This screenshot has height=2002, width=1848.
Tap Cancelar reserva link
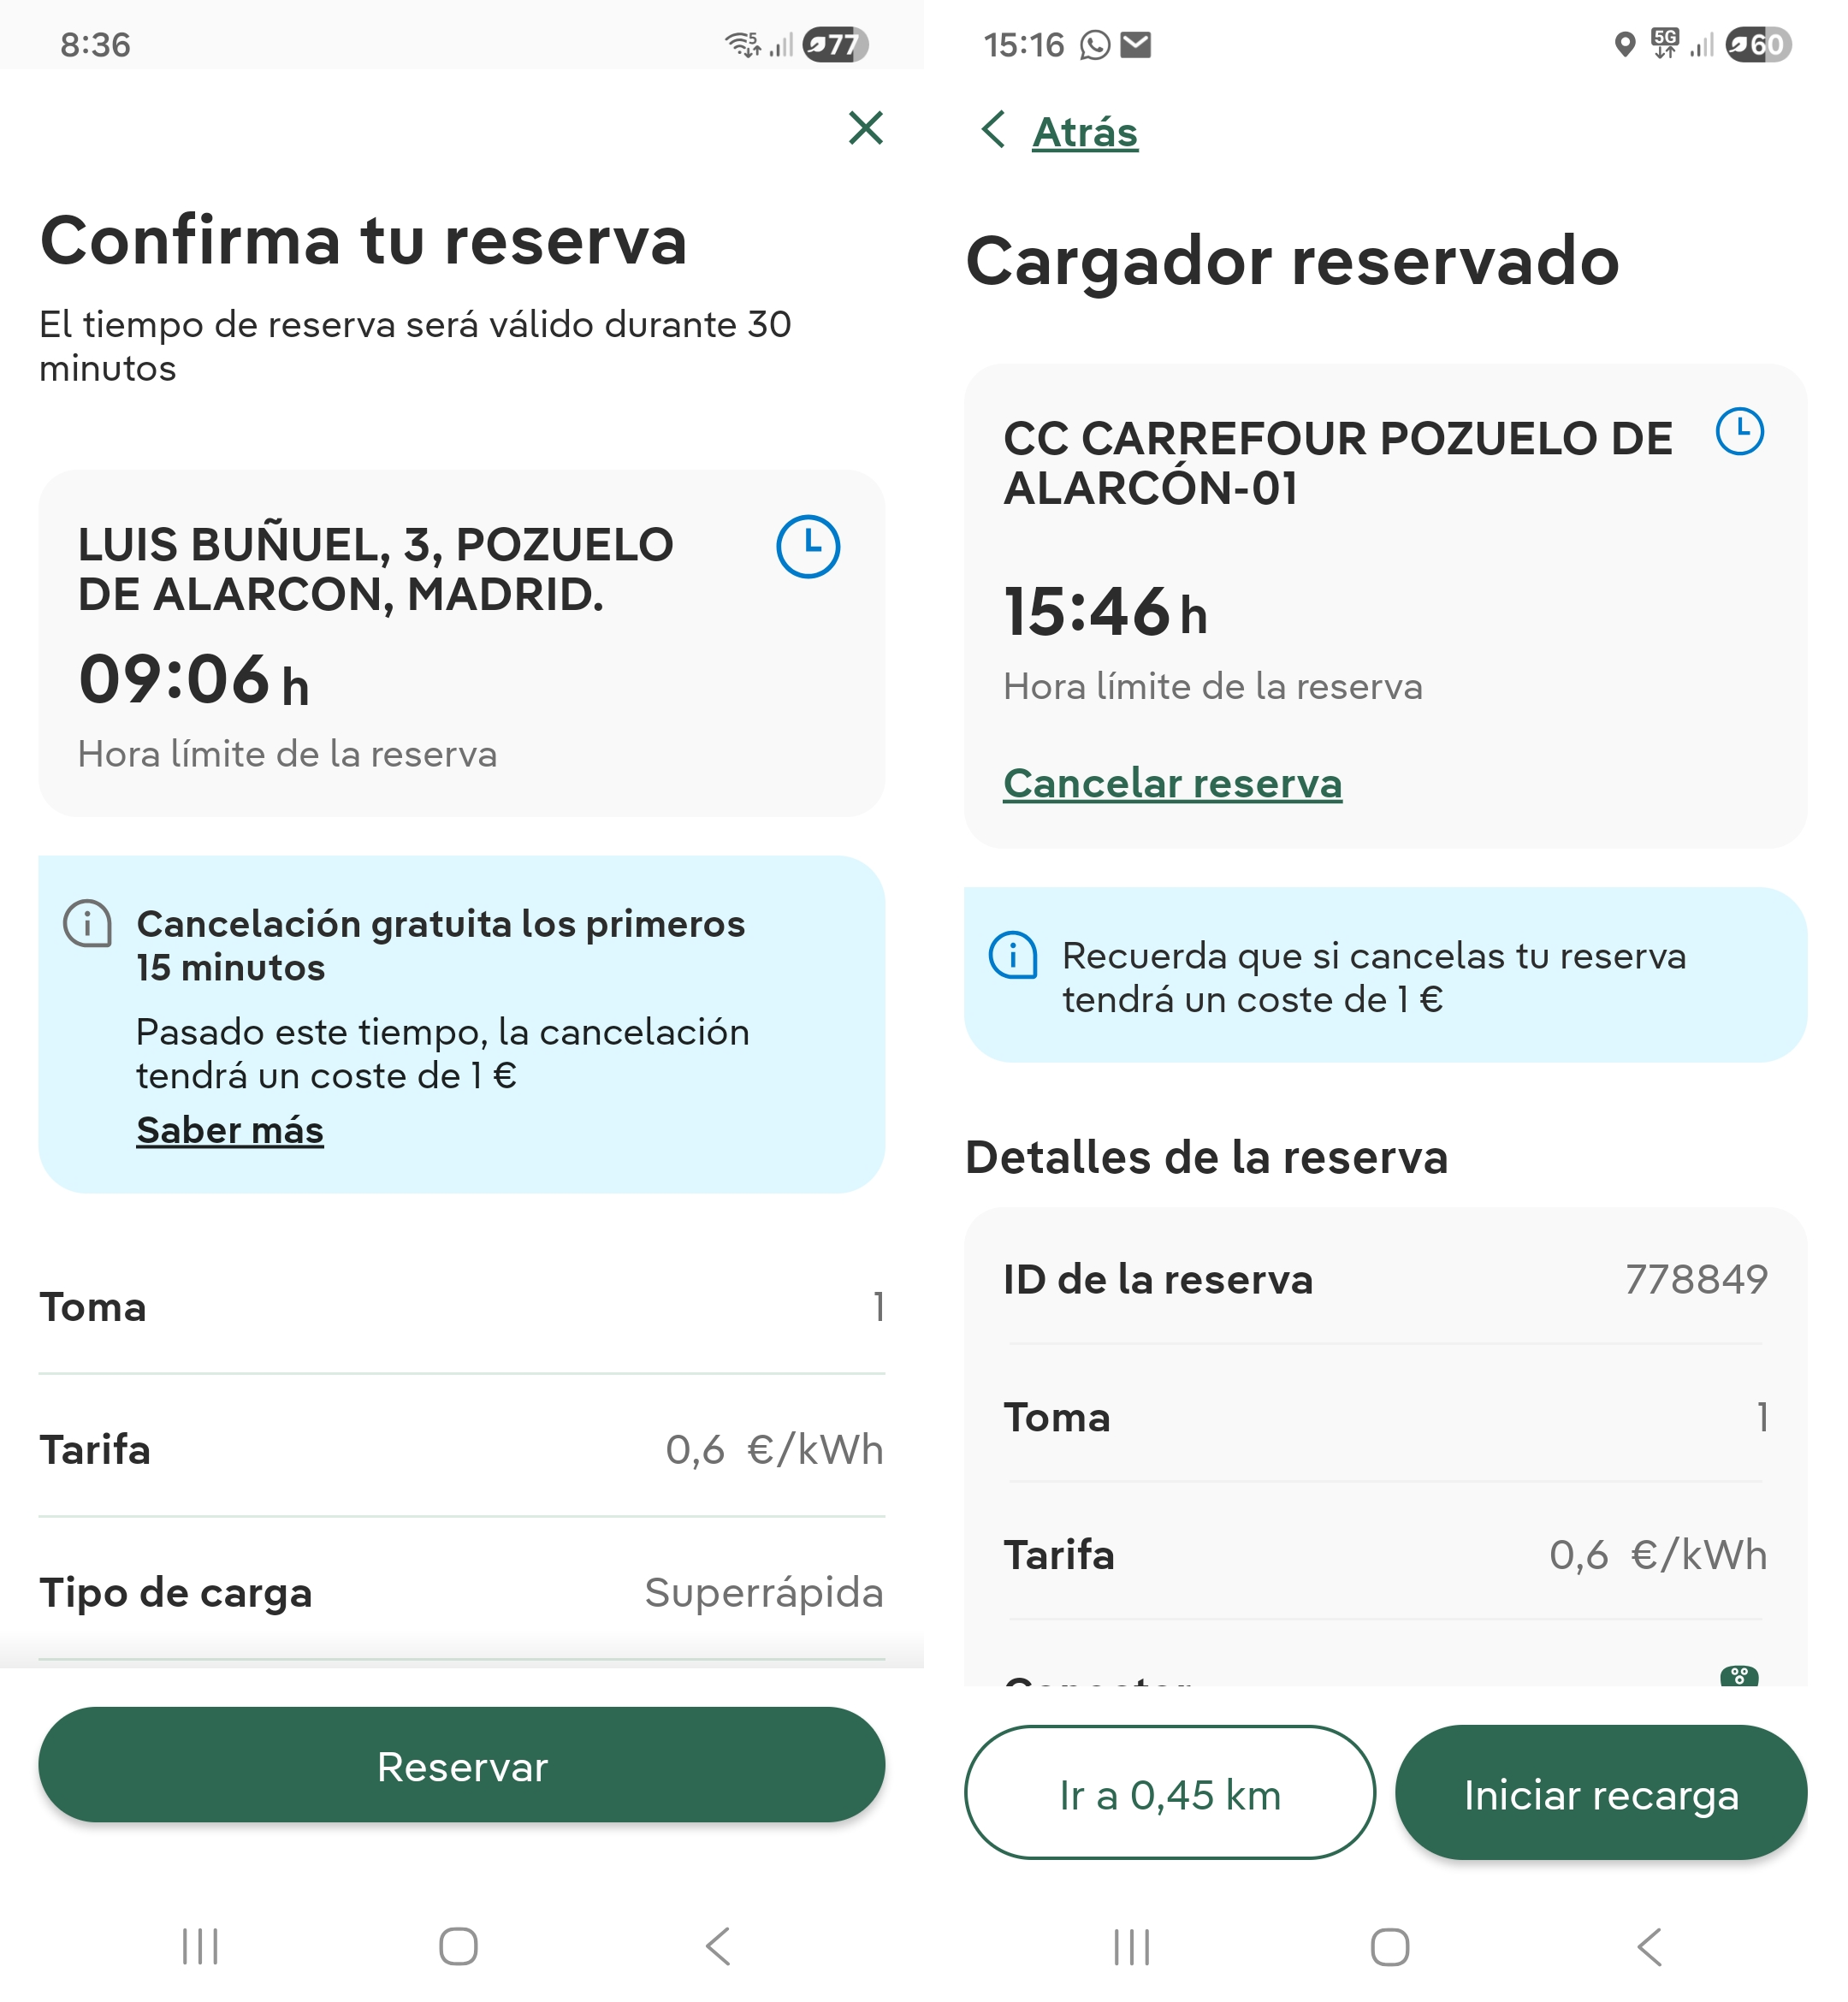1172,783
